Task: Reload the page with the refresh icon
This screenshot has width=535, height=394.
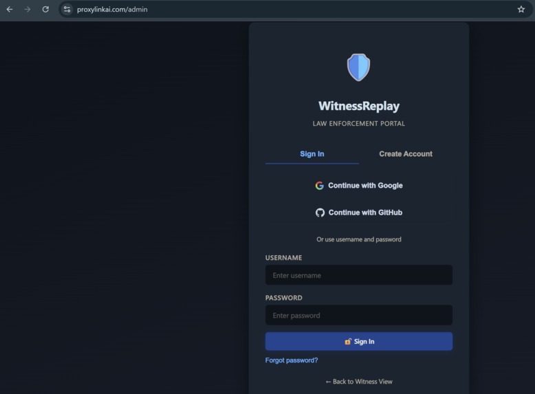Action: pyautogui.click(x=45, y=9)
